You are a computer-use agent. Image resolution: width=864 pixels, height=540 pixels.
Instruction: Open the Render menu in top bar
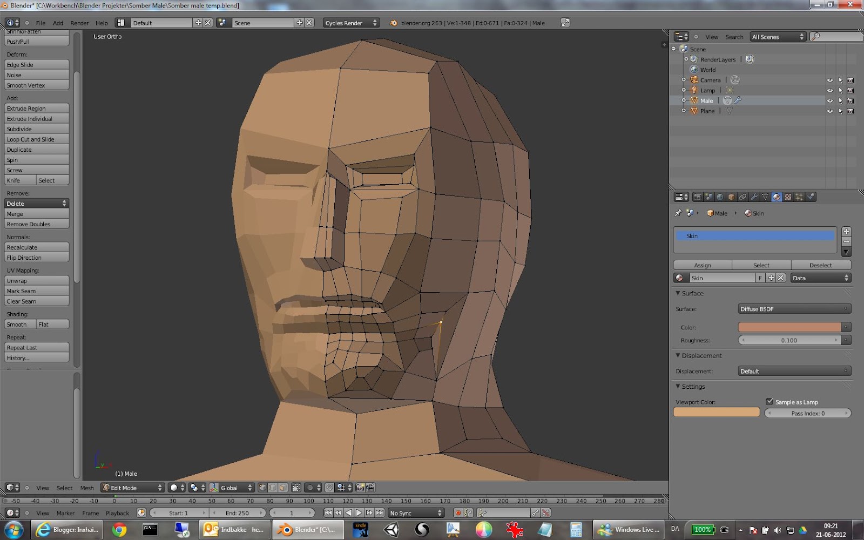(79, 23)
